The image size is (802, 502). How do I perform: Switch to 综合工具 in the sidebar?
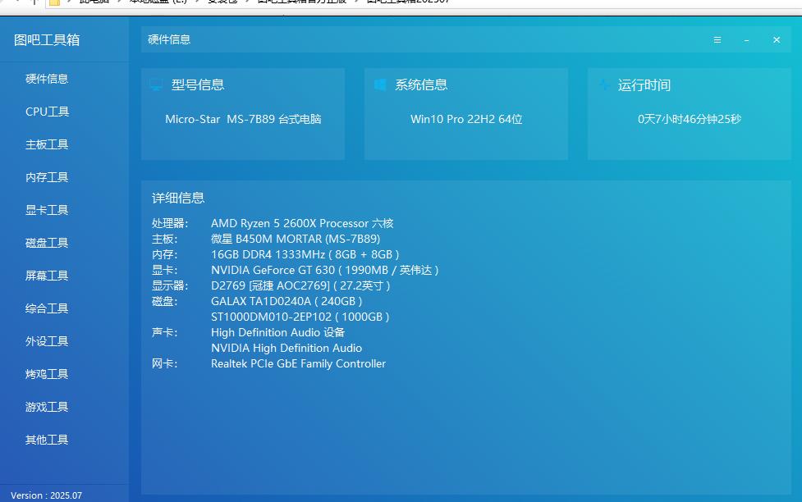(47, 308)
